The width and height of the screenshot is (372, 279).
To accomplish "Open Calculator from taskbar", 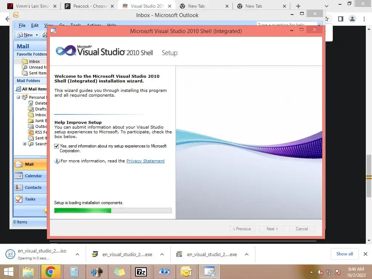I will pyautogui.click(x=74, y=272).
